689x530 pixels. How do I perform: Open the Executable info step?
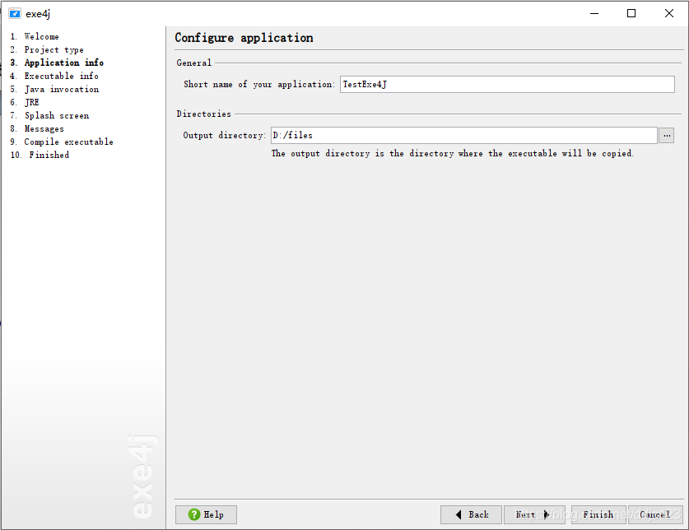pos(54,76)
